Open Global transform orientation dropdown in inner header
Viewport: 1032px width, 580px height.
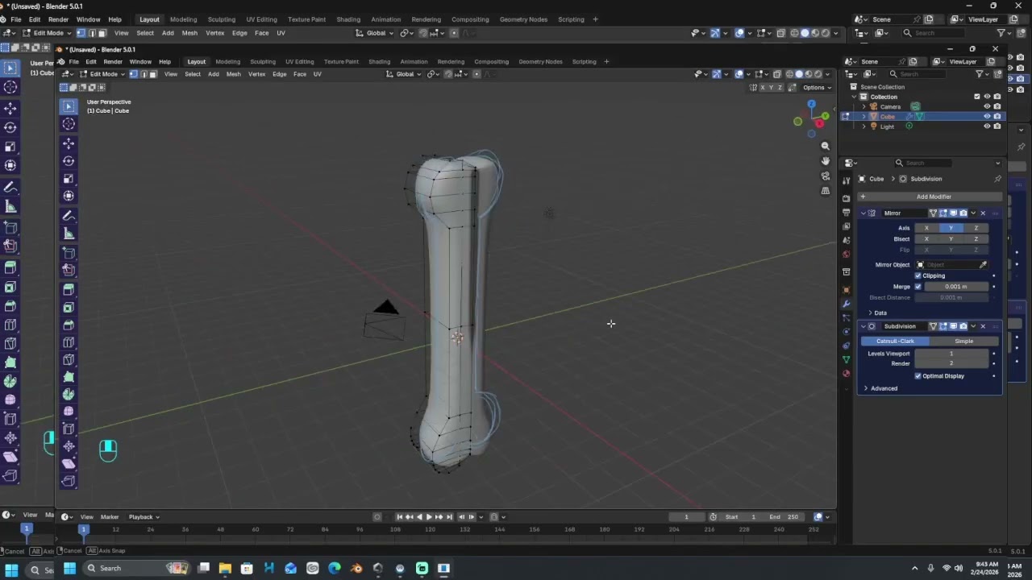(404, 74)
